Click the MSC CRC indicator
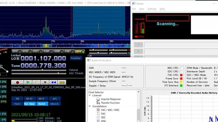Image resolution: width=218 pixels, height=122 pixels. pyautogui.click(x=181, y=68)
